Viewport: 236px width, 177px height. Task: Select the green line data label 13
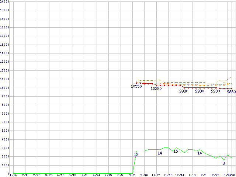(x=136, y=155)
